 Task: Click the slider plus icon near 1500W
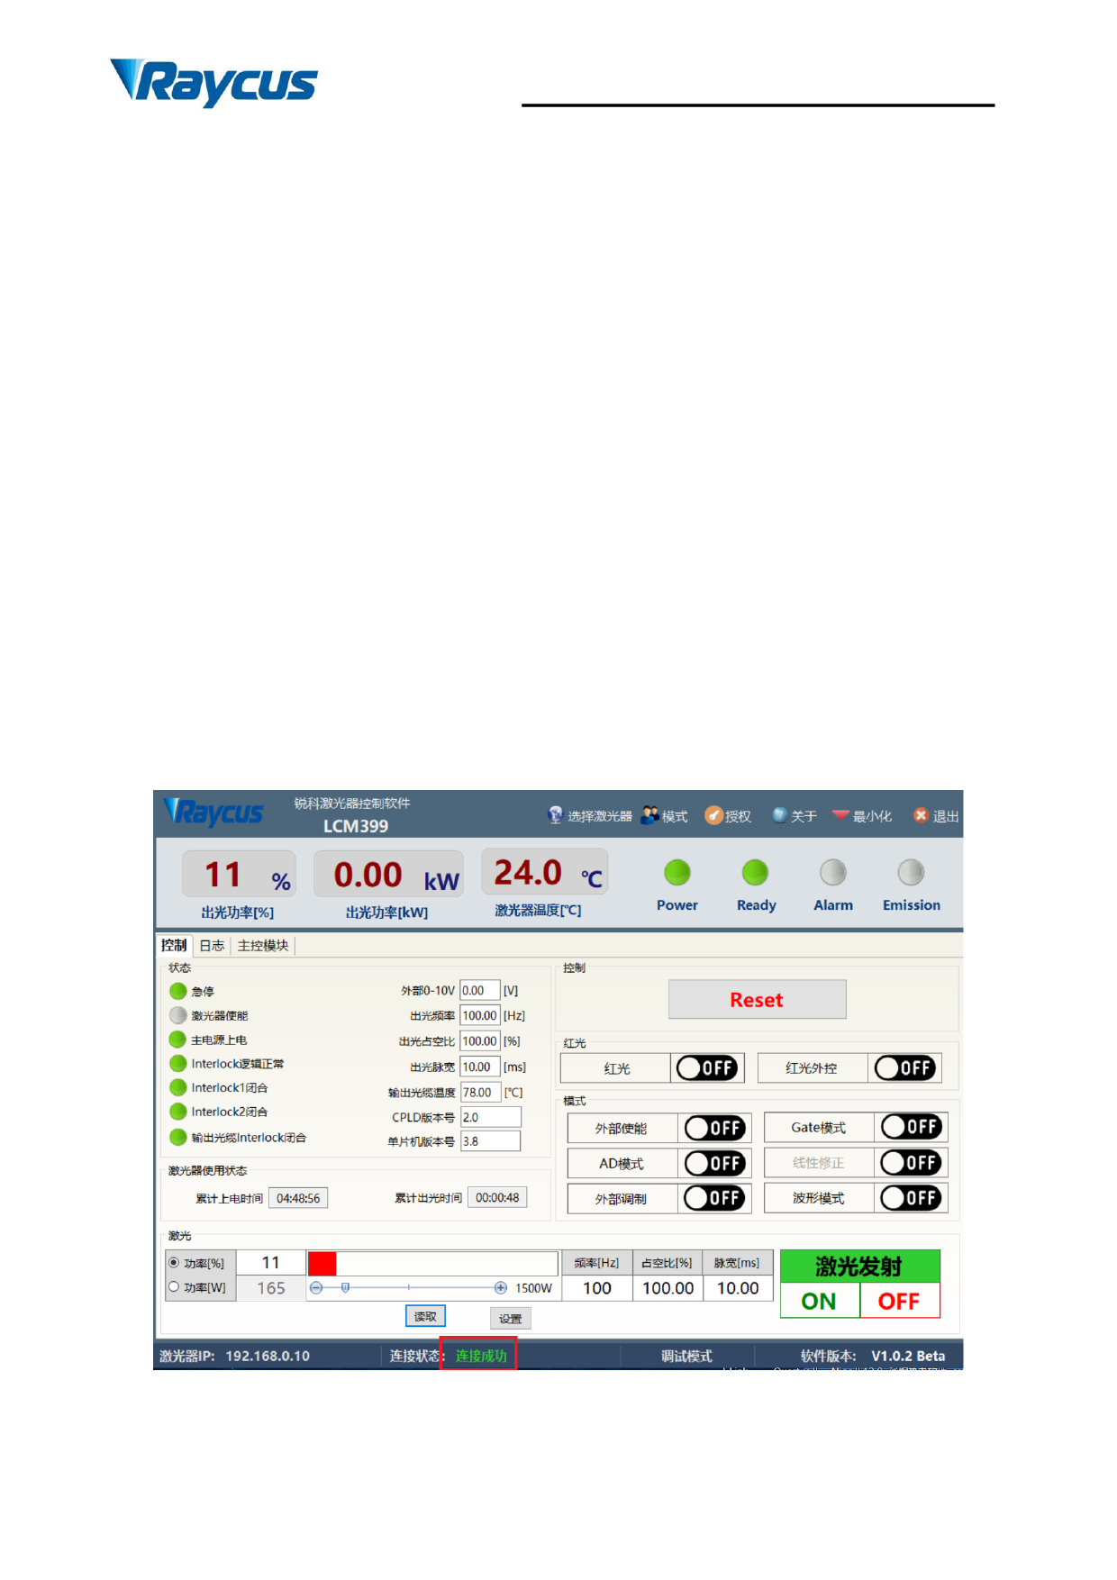[x=501, y=1288]
